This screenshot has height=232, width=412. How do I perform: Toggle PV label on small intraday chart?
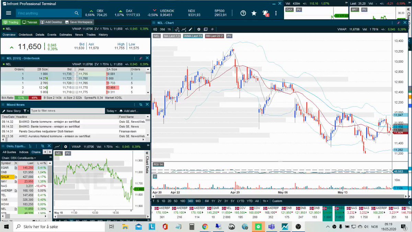(68, 153)
